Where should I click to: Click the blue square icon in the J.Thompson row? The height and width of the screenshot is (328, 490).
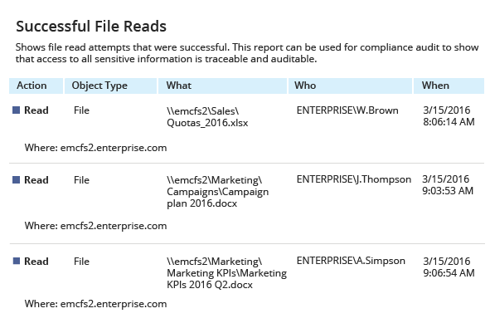17,179
